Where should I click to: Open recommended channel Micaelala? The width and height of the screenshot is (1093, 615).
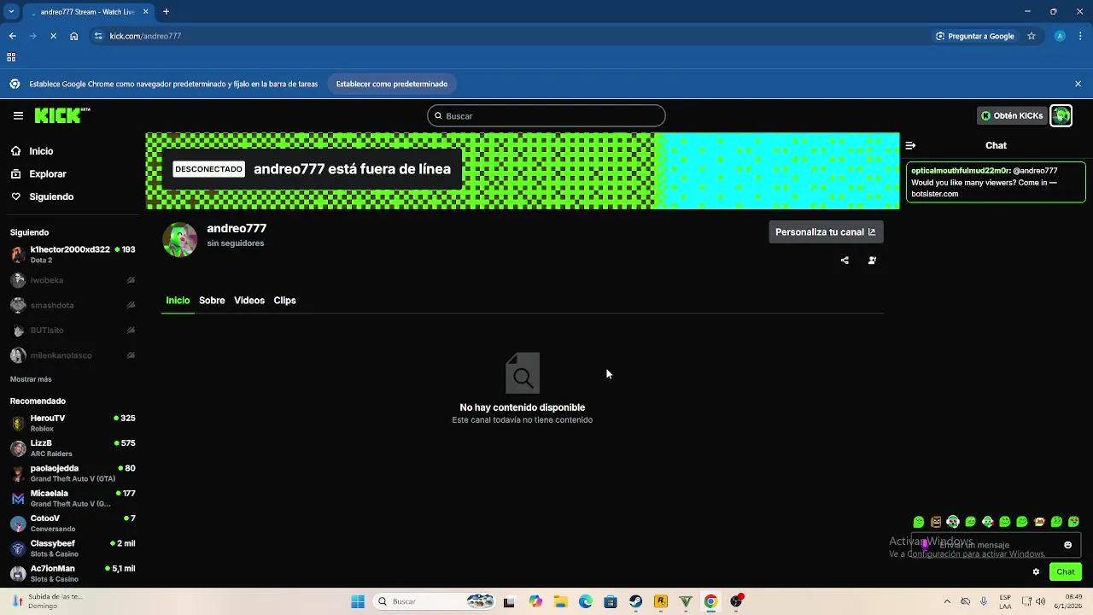73,498
